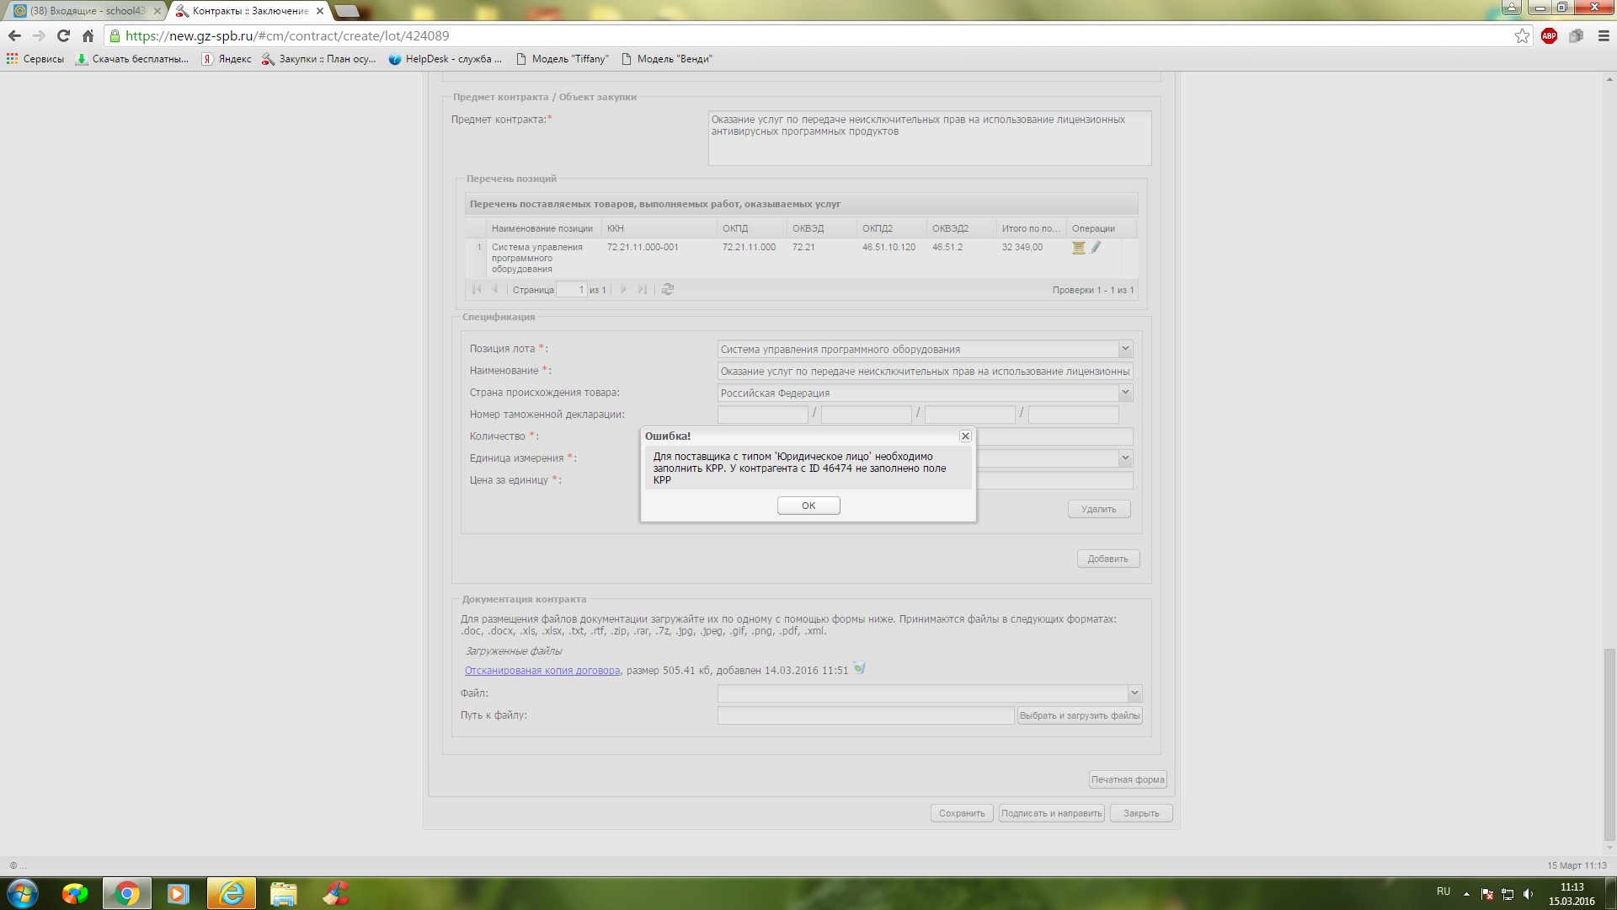
Task: Click the Закрыть button
Action: point(1141,813)
